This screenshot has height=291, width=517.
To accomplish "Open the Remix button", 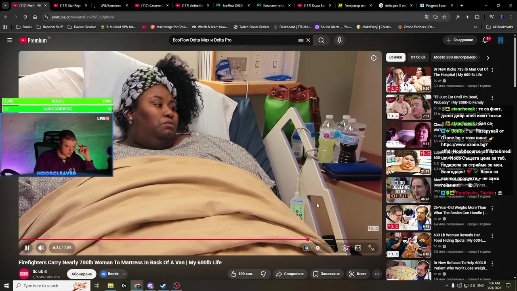I will [110, 274].
